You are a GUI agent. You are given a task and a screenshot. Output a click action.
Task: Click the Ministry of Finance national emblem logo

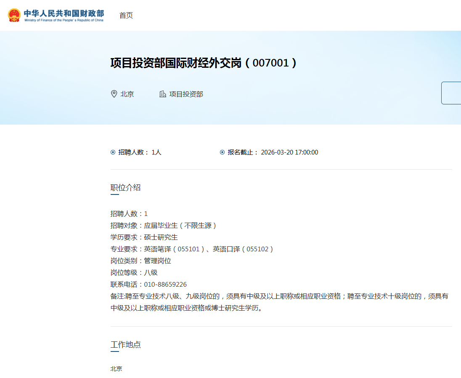(x=15, y=16)
